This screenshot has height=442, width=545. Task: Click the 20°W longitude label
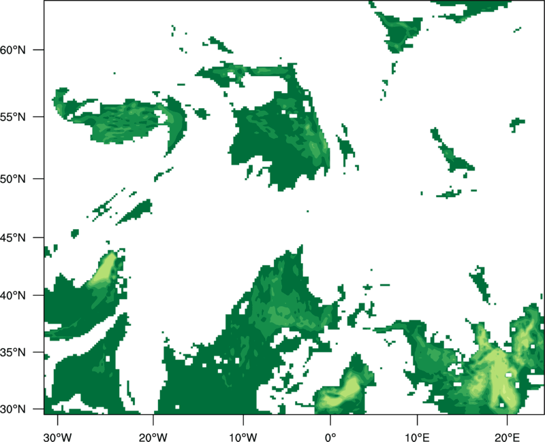click(x=153, y=437)
